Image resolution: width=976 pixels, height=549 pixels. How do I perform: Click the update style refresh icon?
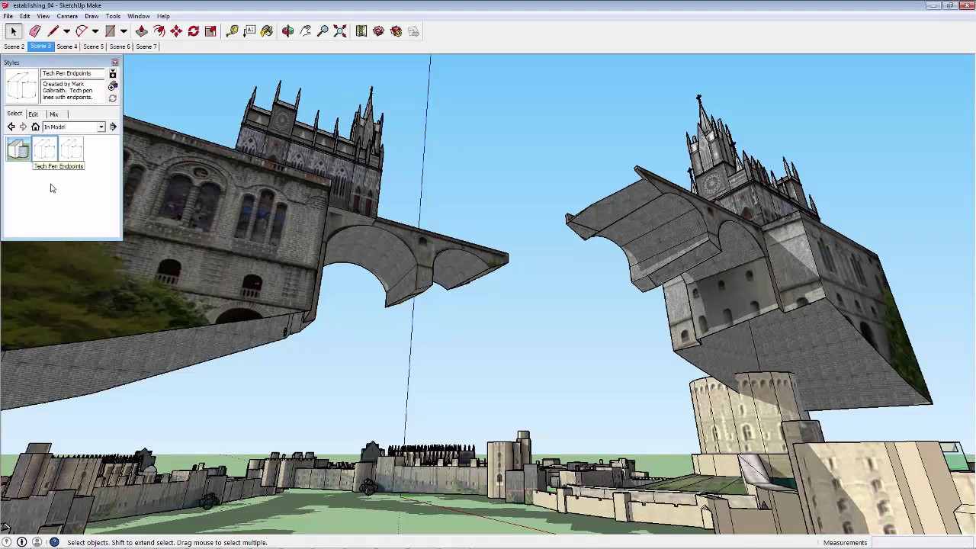[x=113, y=98]
